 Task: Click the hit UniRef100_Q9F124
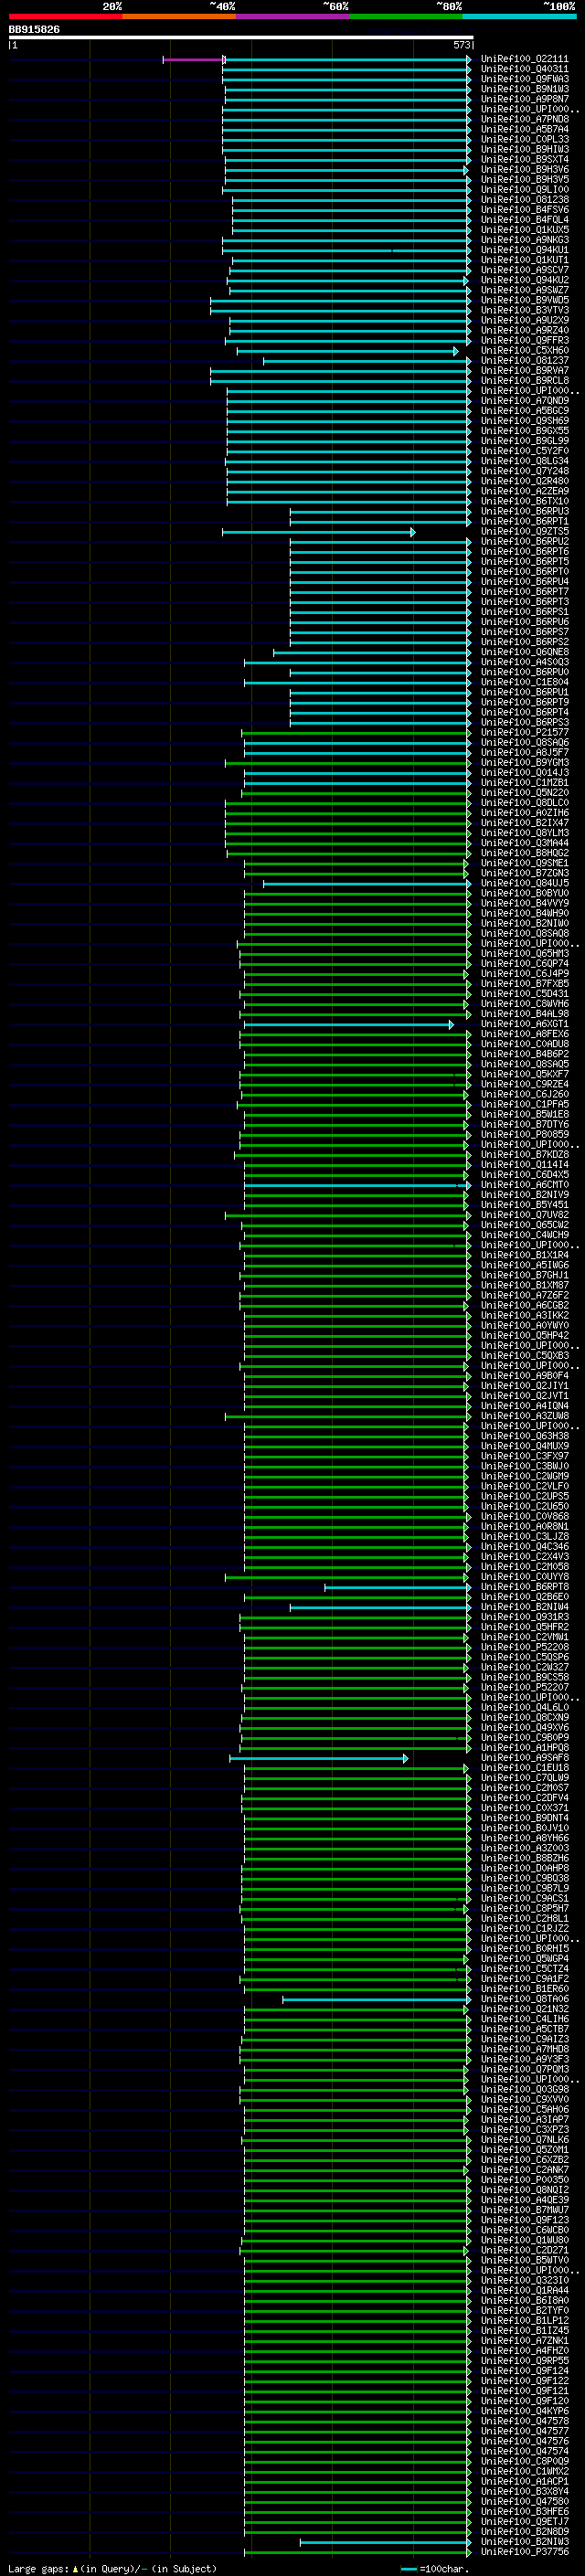tap(525, 2371)
